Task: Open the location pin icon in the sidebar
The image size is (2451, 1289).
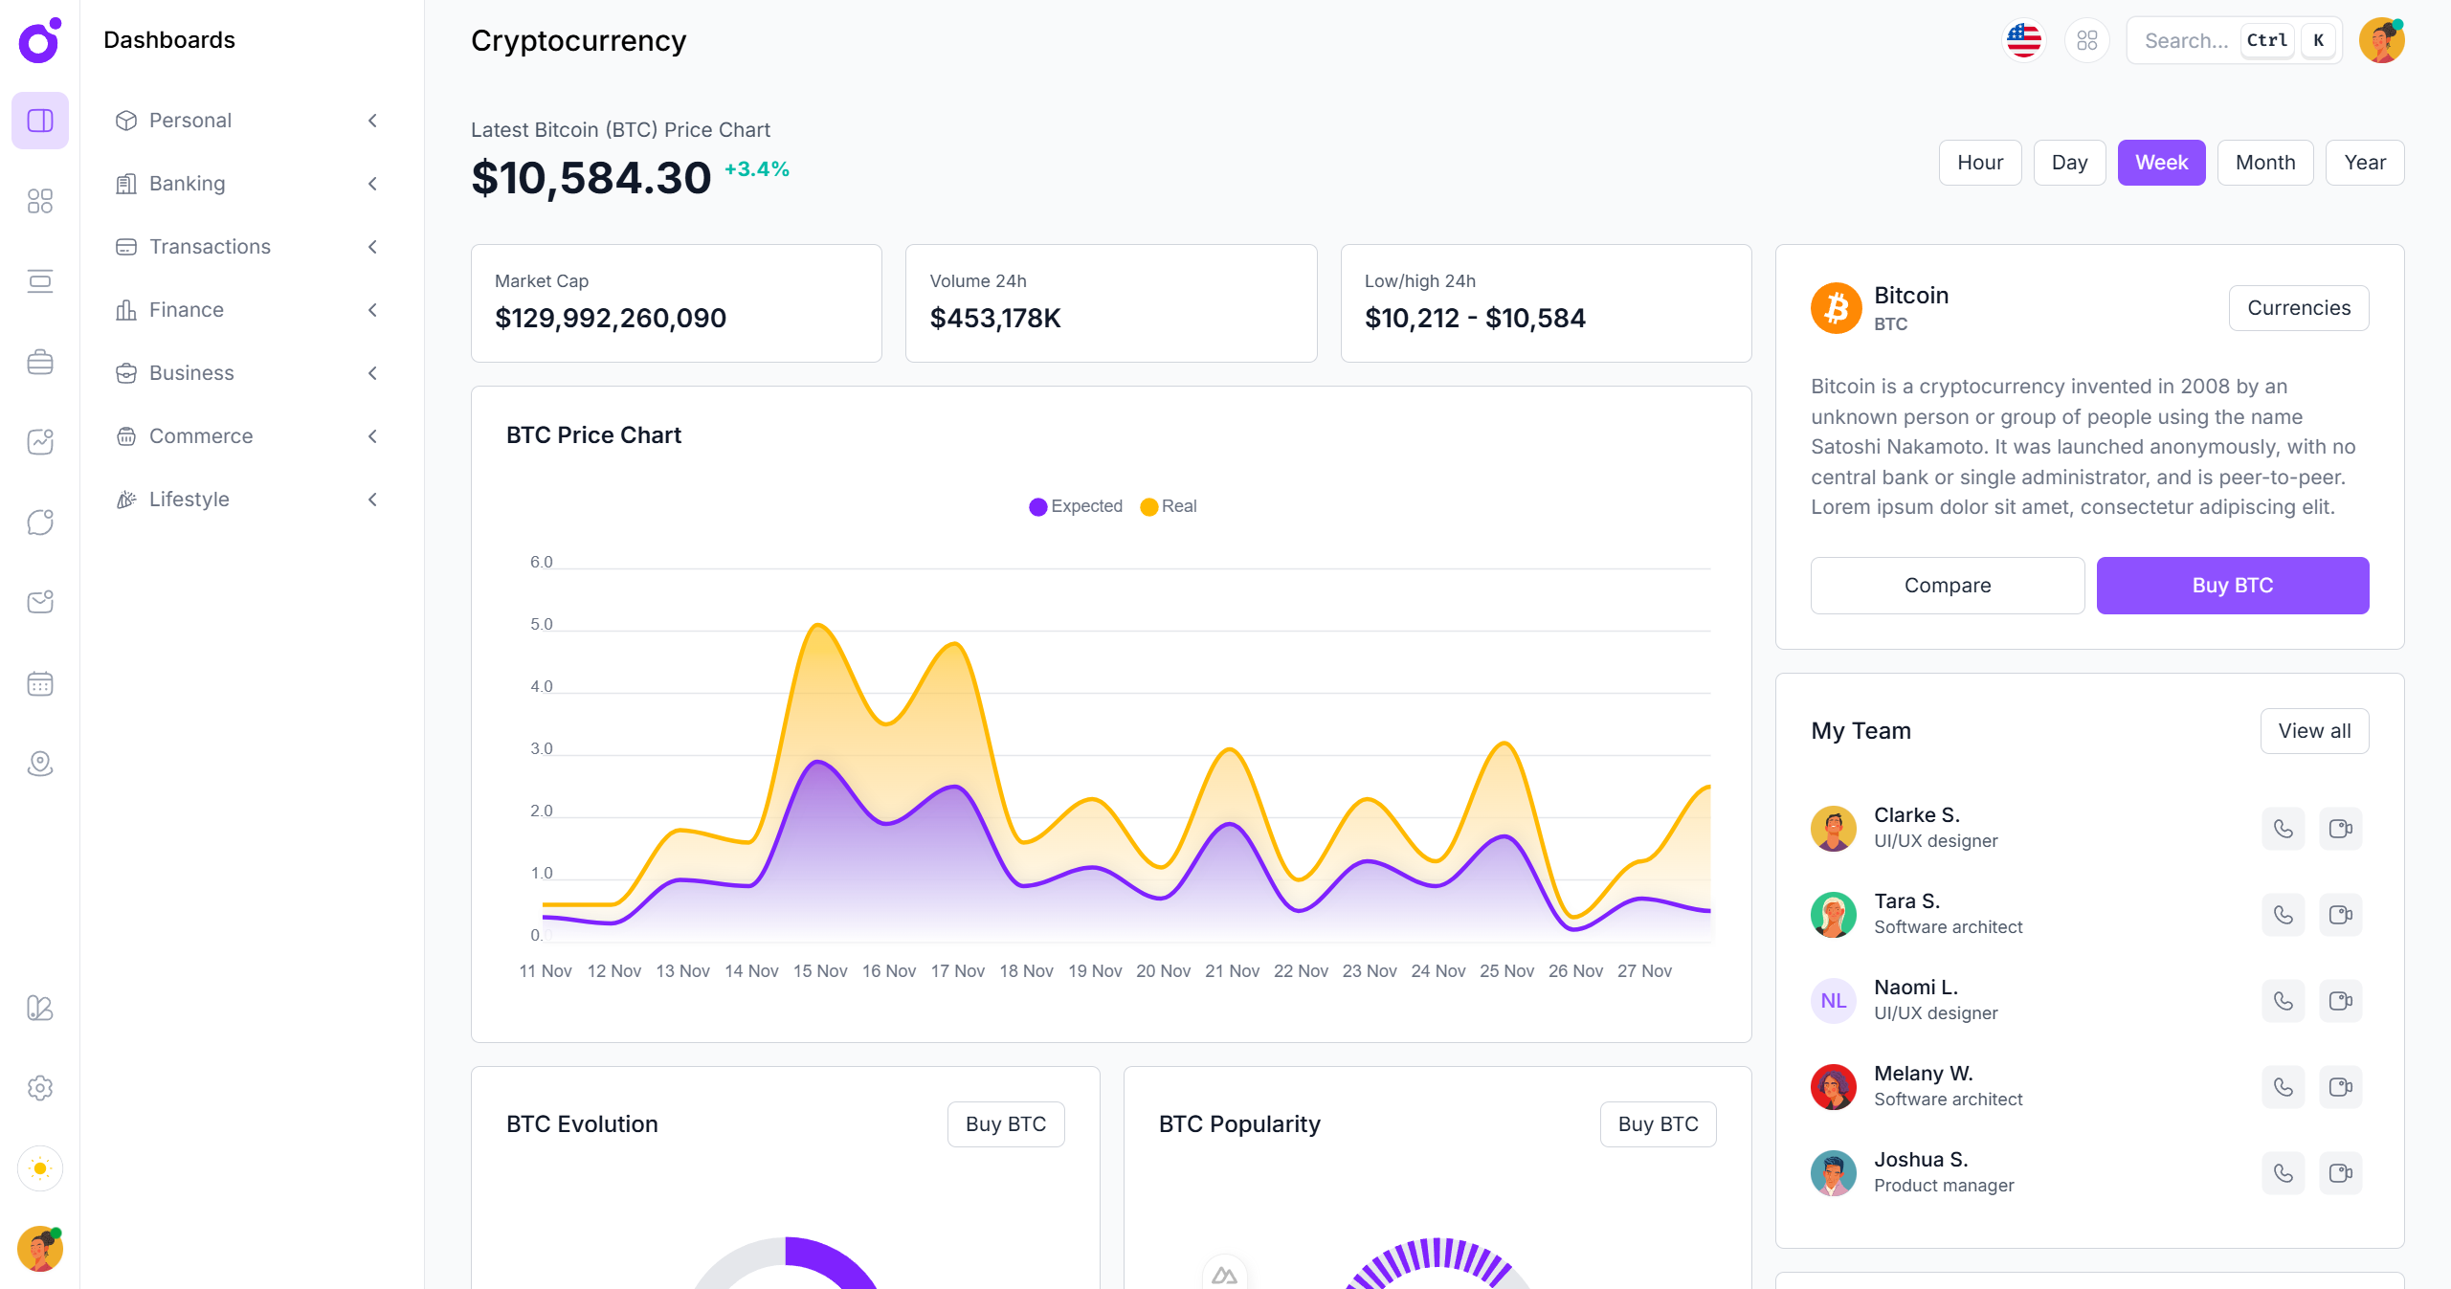Action: pos(39,764)
